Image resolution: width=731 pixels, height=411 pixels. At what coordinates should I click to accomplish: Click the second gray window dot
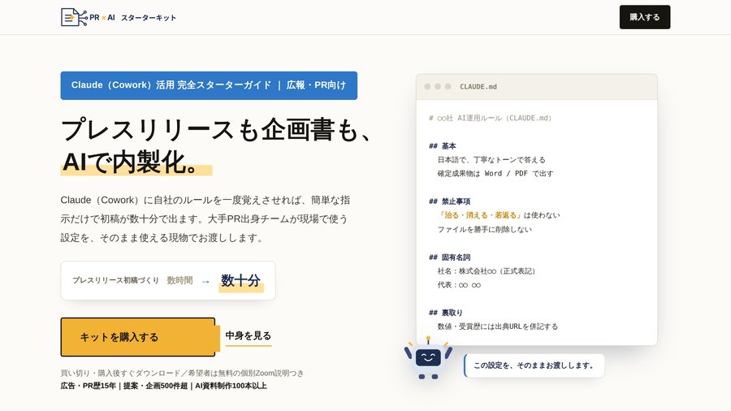click(437, 87)
